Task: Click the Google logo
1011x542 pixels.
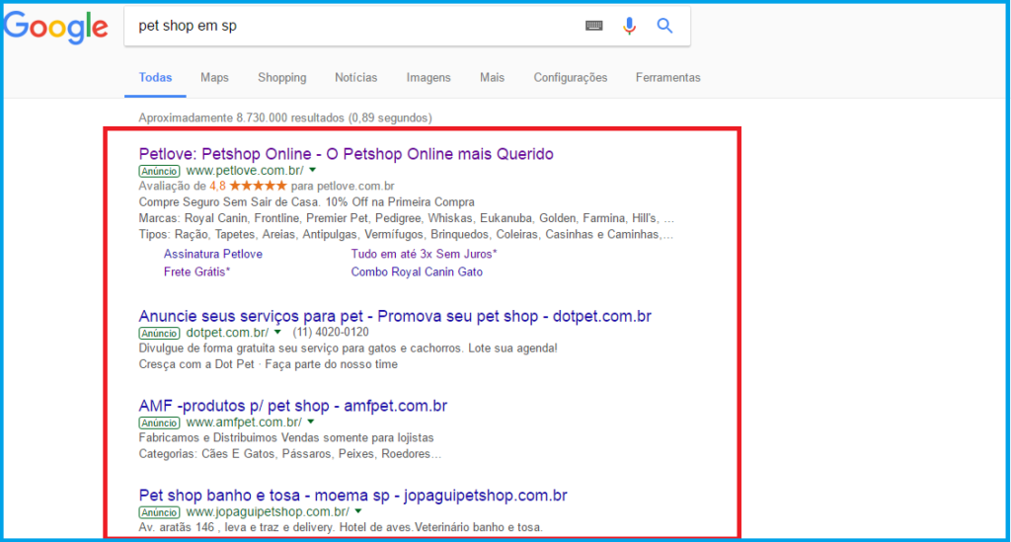Action: coord(55,27)
